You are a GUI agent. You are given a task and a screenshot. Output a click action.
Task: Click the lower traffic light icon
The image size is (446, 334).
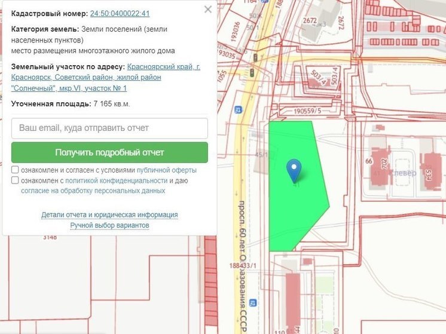[x=252, y=73]
